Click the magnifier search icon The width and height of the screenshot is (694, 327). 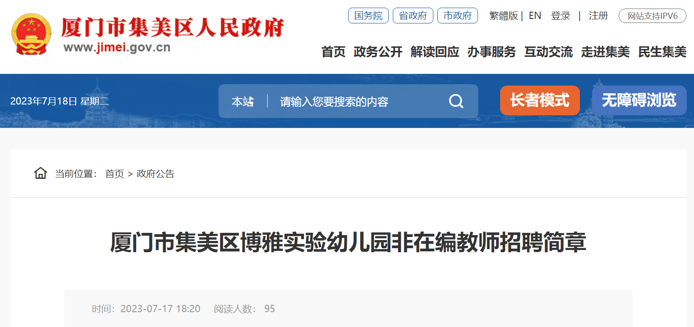[x=456, y=101]
